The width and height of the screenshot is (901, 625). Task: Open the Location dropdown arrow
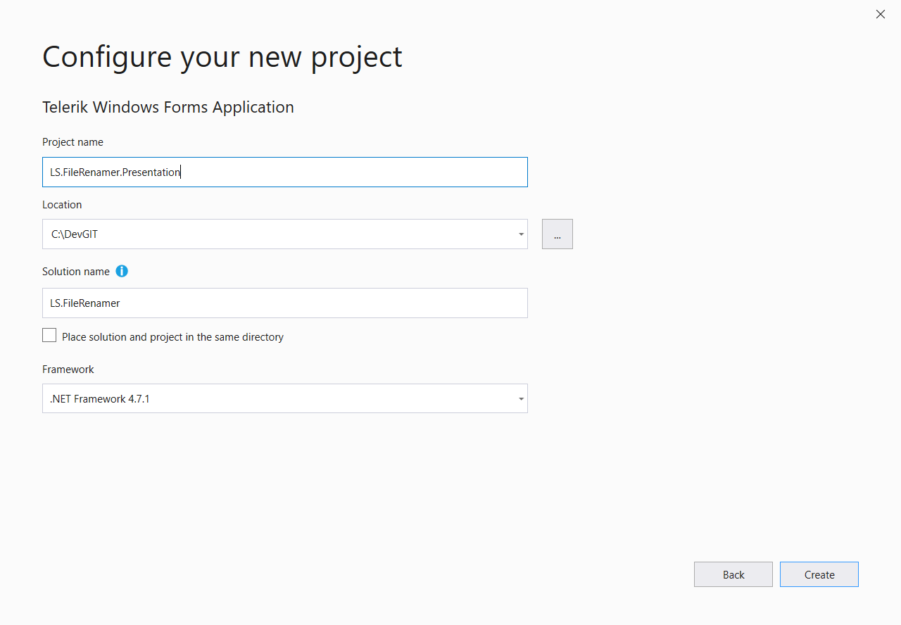pos(521,234)
